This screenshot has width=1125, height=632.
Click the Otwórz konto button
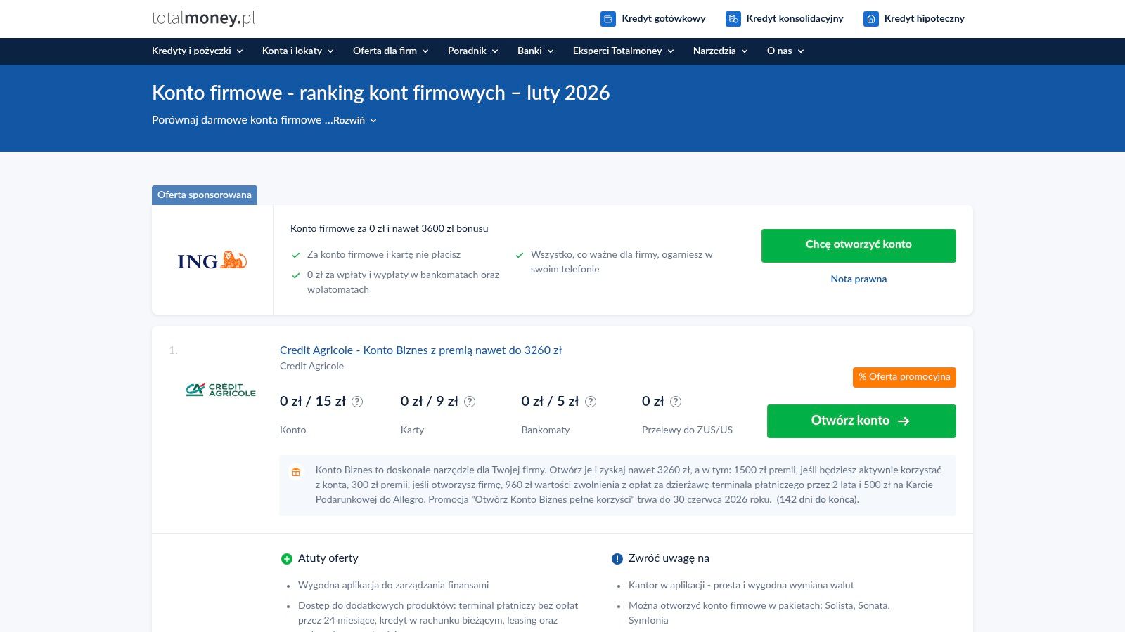click(x=861, y=421)
